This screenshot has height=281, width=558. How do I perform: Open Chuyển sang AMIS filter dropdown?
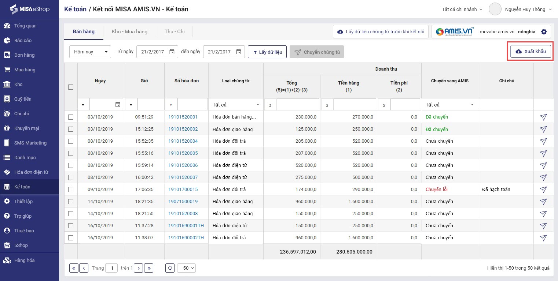point(449,105)
